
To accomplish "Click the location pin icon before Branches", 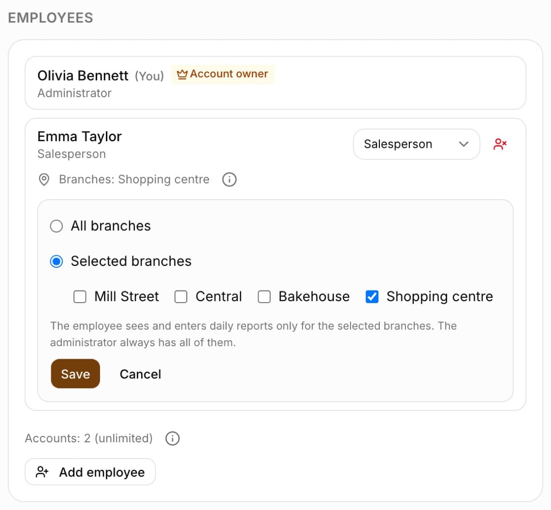I will pos(44,180).
